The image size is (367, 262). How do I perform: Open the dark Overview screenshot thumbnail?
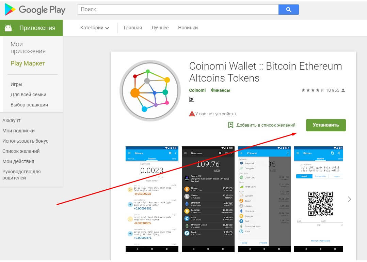click(x=208, y=199)
